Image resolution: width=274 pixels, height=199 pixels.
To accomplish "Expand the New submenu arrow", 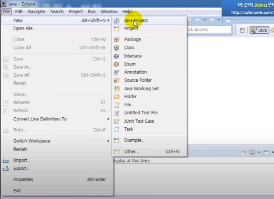I will [108, 20].
